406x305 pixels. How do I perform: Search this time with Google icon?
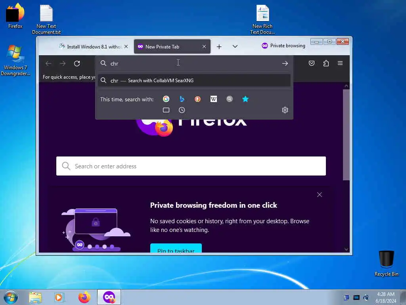coord(166,99)
